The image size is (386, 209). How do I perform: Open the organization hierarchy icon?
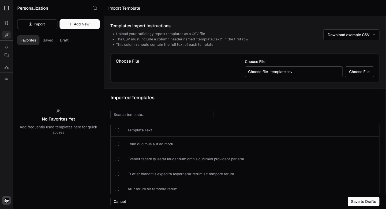(x=6, y=67)
